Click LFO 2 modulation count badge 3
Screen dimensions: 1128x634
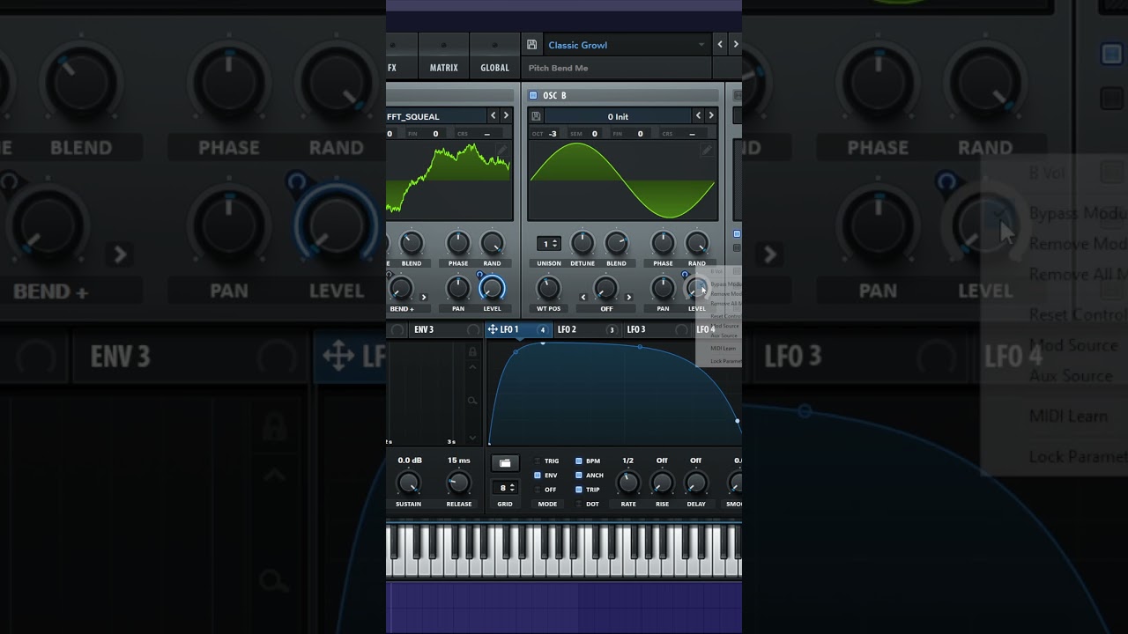tap(612, 330)
